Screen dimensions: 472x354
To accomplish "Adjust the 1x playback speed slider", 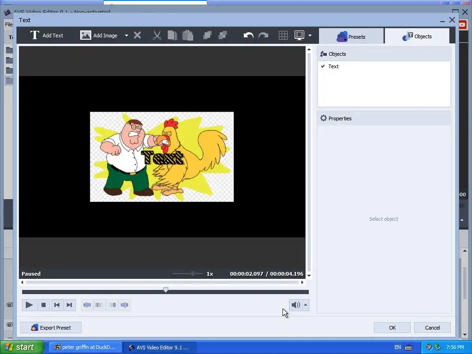I will click(193, 274).
